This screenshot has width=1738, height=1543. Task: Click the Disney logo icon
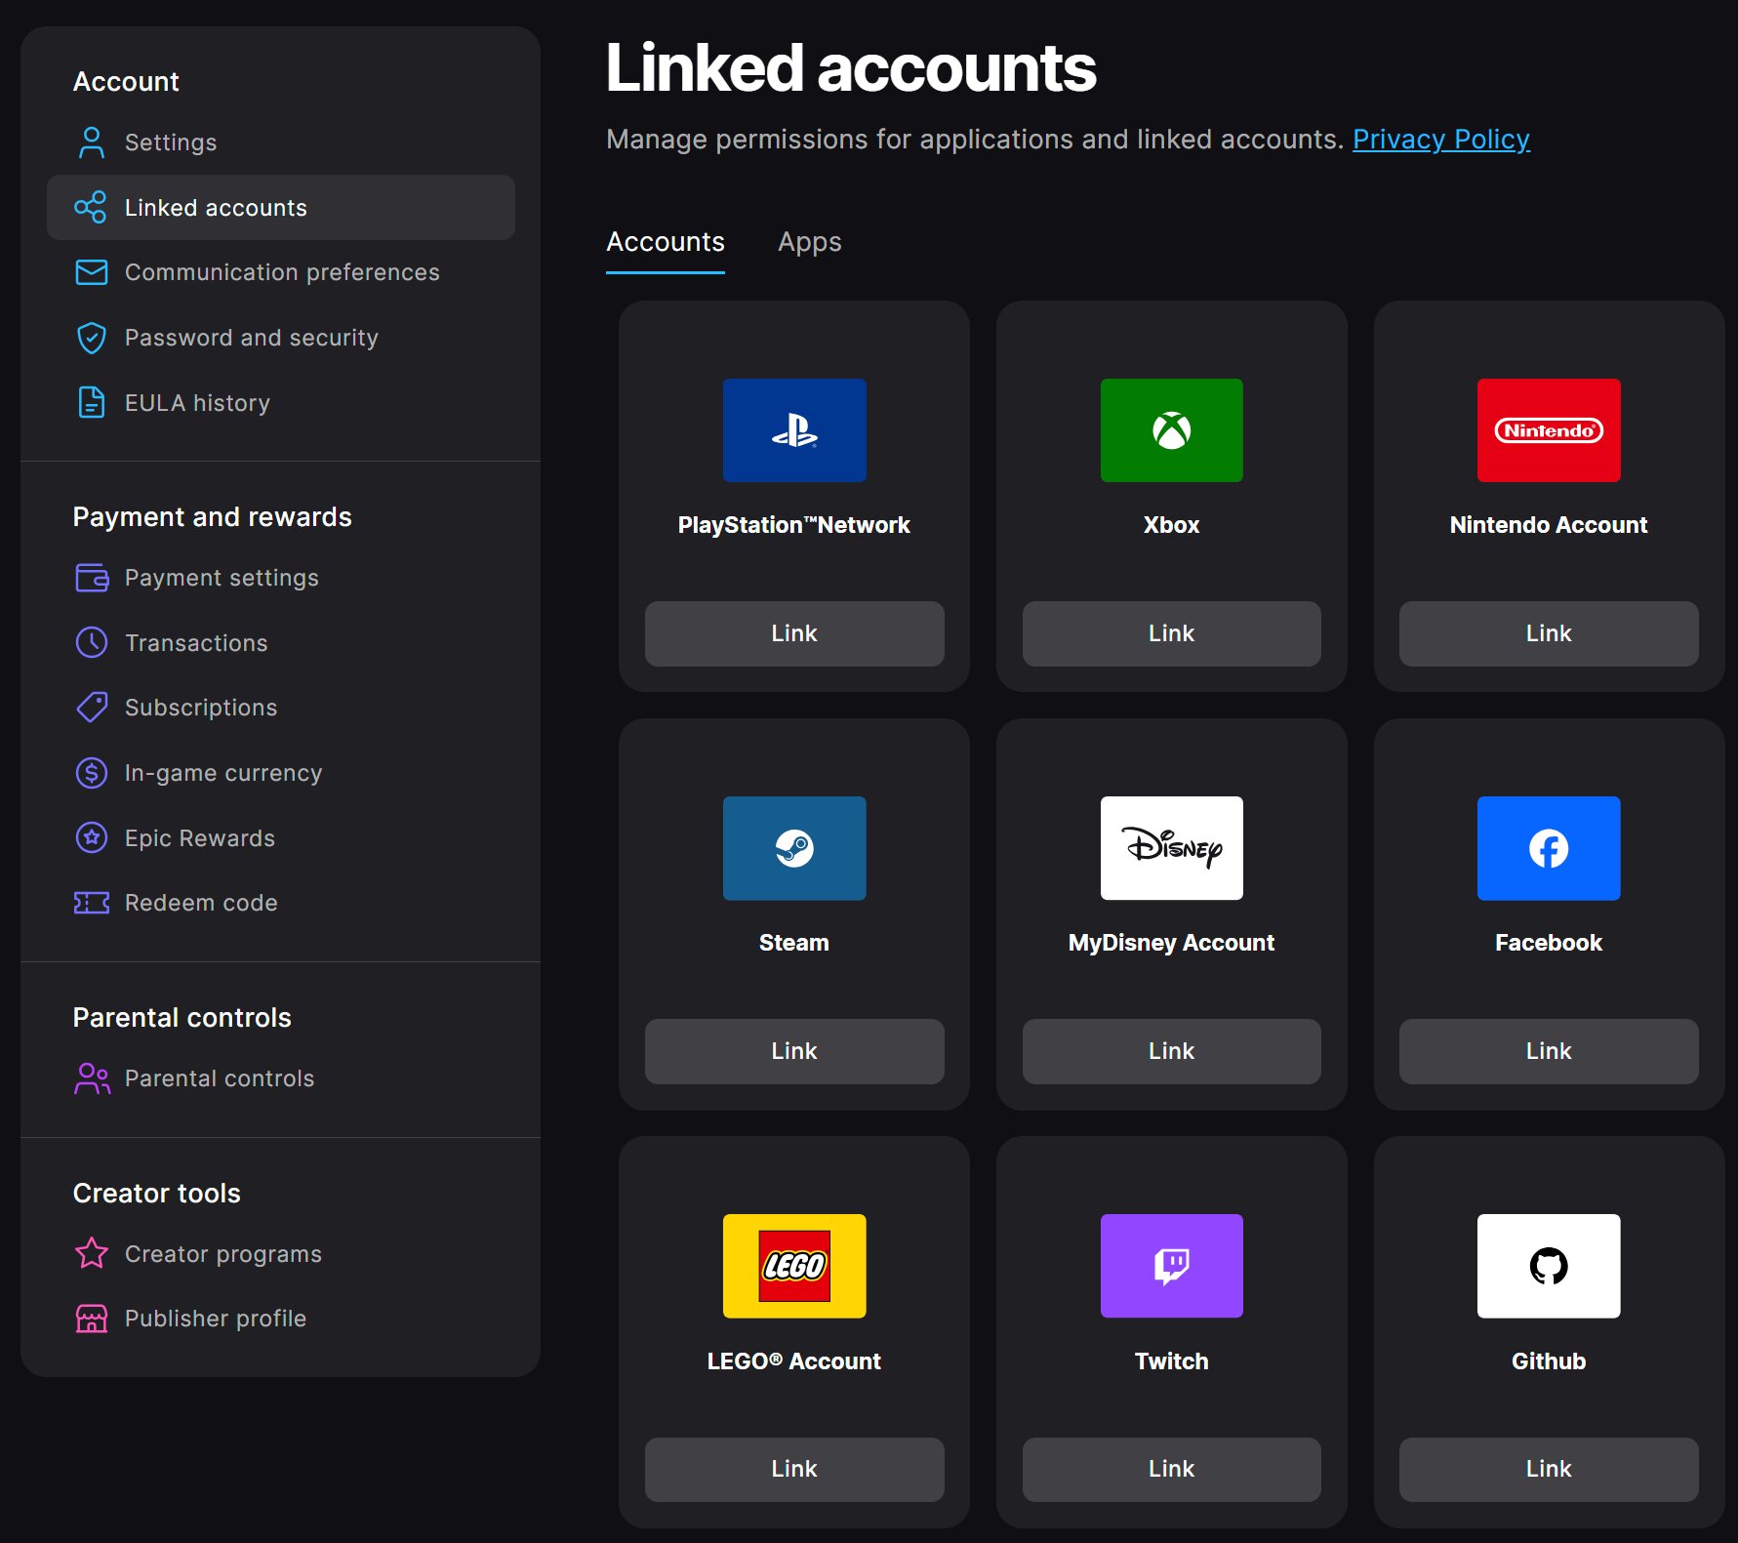pyautogui.click(x=1171, y=848)
